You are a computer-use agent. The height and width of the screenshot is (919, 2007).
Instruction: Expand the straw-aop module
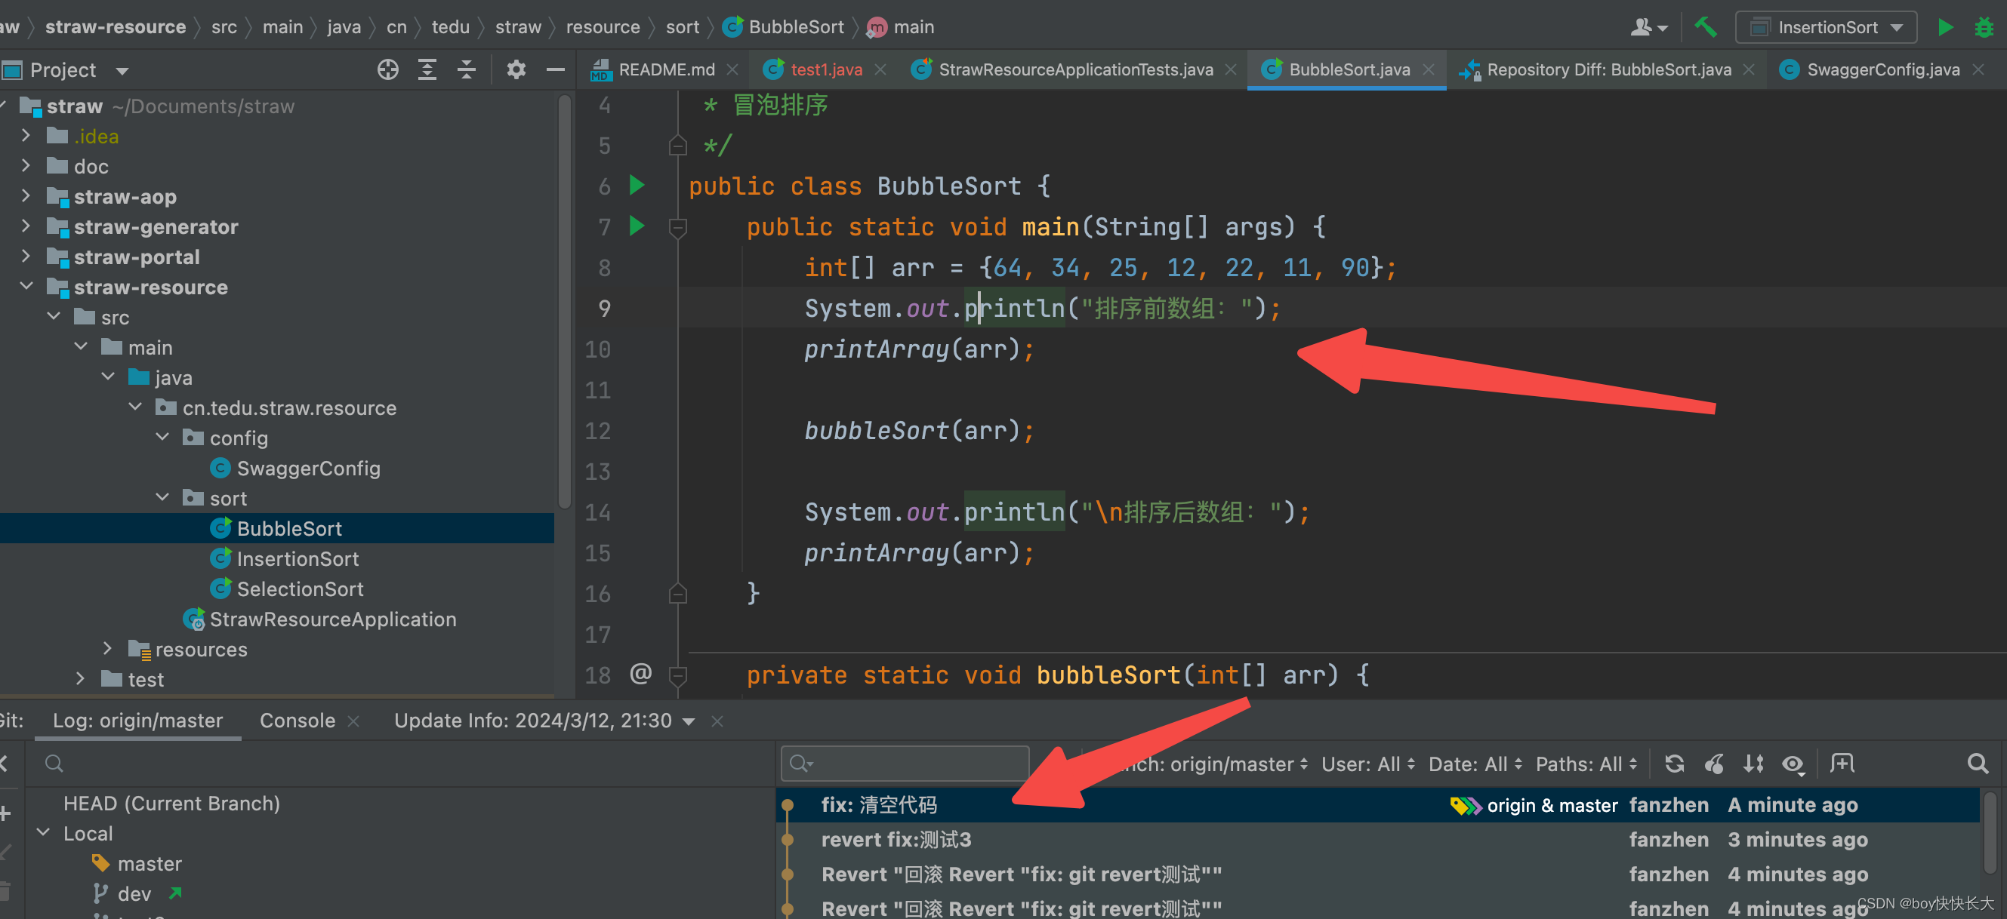(x=26, y=196)
